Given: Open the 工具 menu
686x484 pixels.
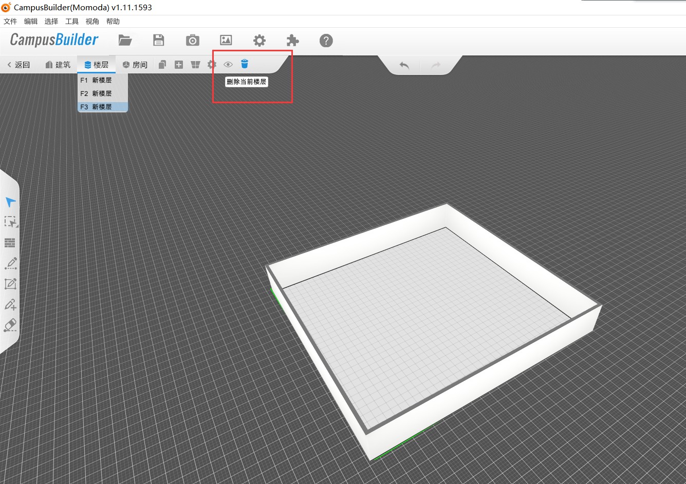Looking at the screenshot, I should [72, 22].
